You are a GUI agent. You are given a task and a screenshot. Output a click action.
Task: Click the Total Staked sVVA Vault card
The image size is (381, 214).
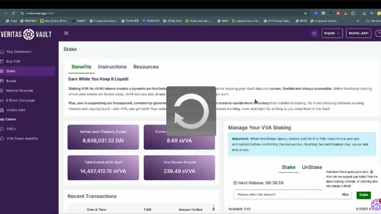click(x=103, y=168)
